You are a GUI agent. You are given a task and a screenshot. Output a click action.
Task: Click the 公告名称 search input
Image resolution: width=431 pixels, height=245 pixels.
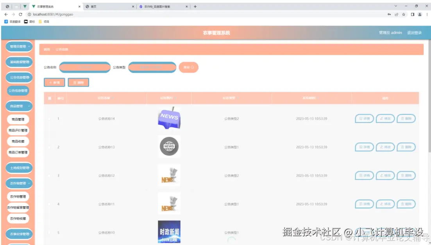click(85, 67)
